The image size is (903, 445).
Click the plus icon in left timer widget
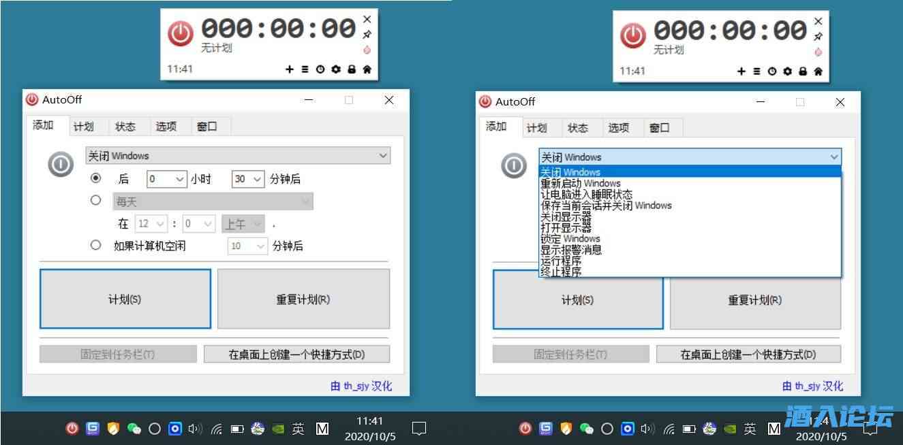[x=289, y=69]
